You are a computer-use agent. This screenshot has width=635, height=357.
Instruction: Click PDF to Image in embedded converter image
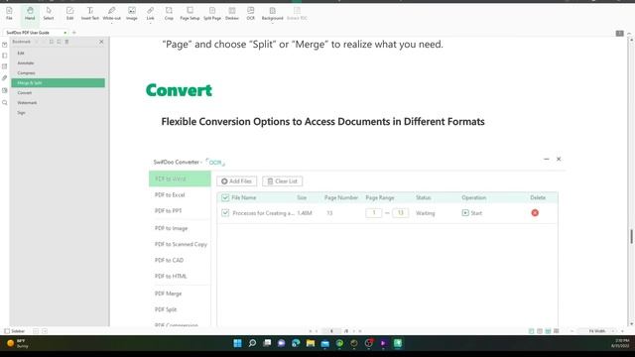171,228
